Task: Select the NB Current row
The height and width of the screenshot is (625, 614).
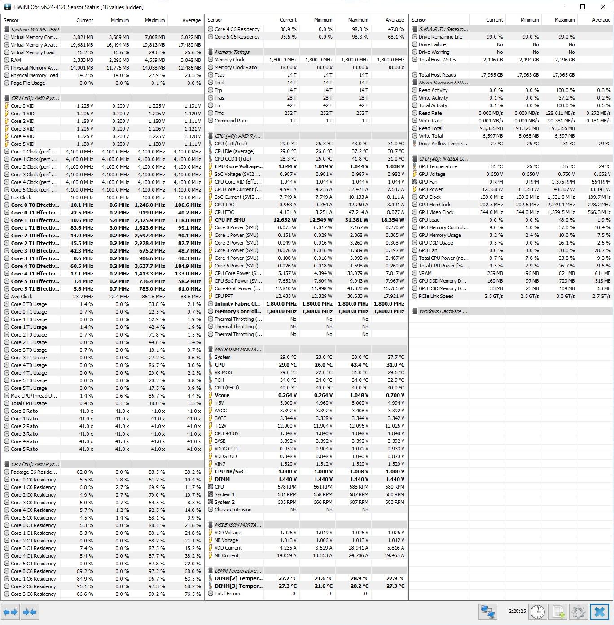Action: click(307, 555)
